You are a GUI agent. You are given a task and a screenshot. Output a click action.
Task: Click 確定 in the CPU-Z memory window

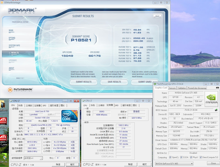coord(145,164)
